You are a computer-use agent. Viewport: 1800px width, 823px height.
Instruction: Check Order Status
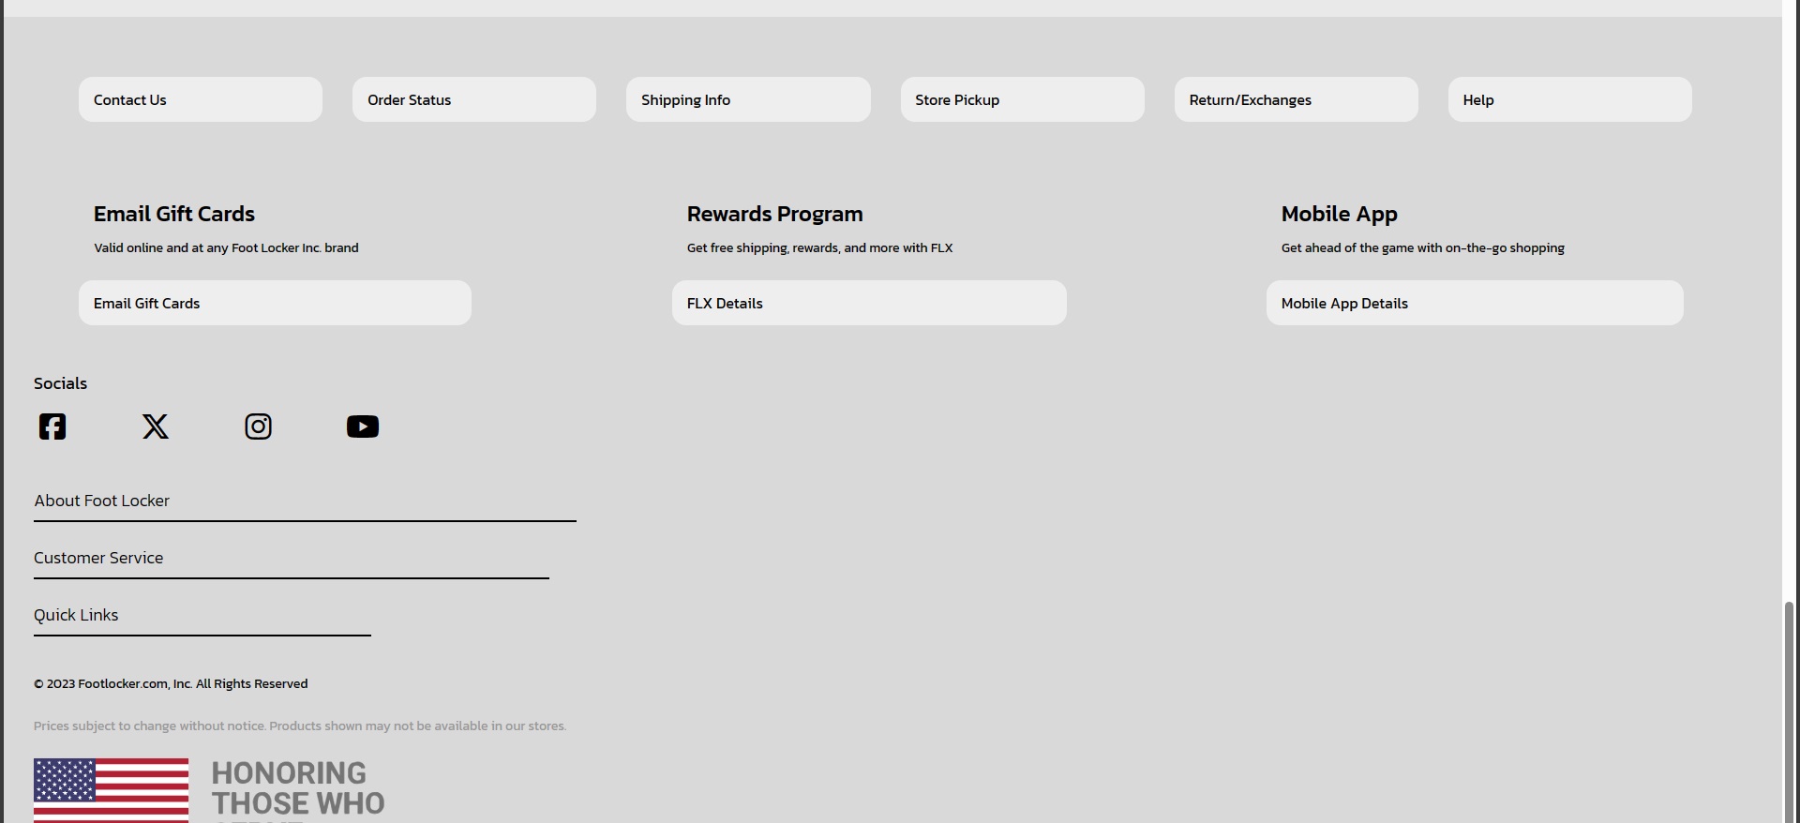[473, 99]
